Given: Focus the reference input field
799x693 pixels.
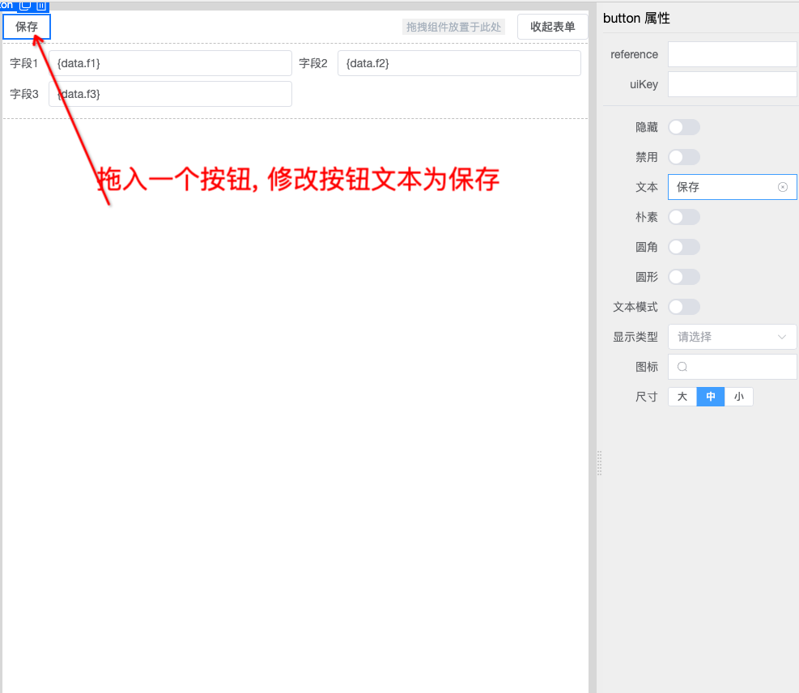Looking at the screenshot, I should click(x=733, y=54).
